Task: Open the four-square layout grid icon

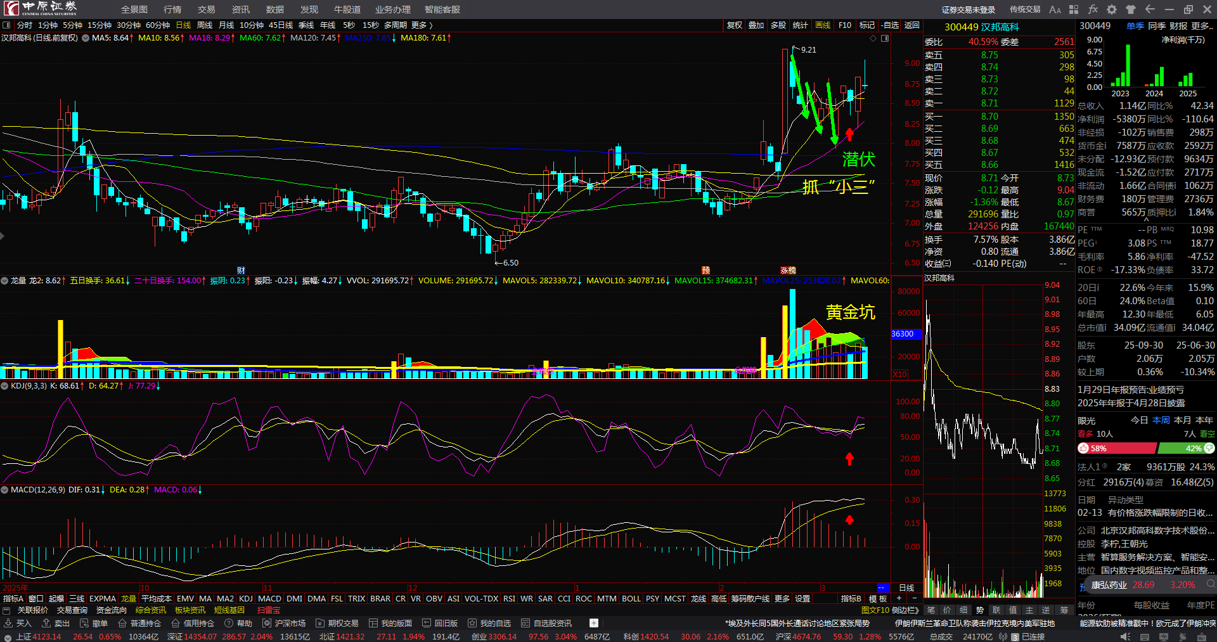Action: coord(1074,10)
